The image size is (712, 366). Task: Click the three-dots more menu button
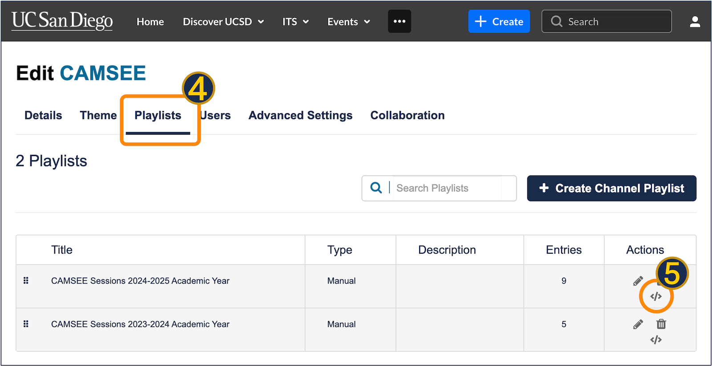[399, 21]
